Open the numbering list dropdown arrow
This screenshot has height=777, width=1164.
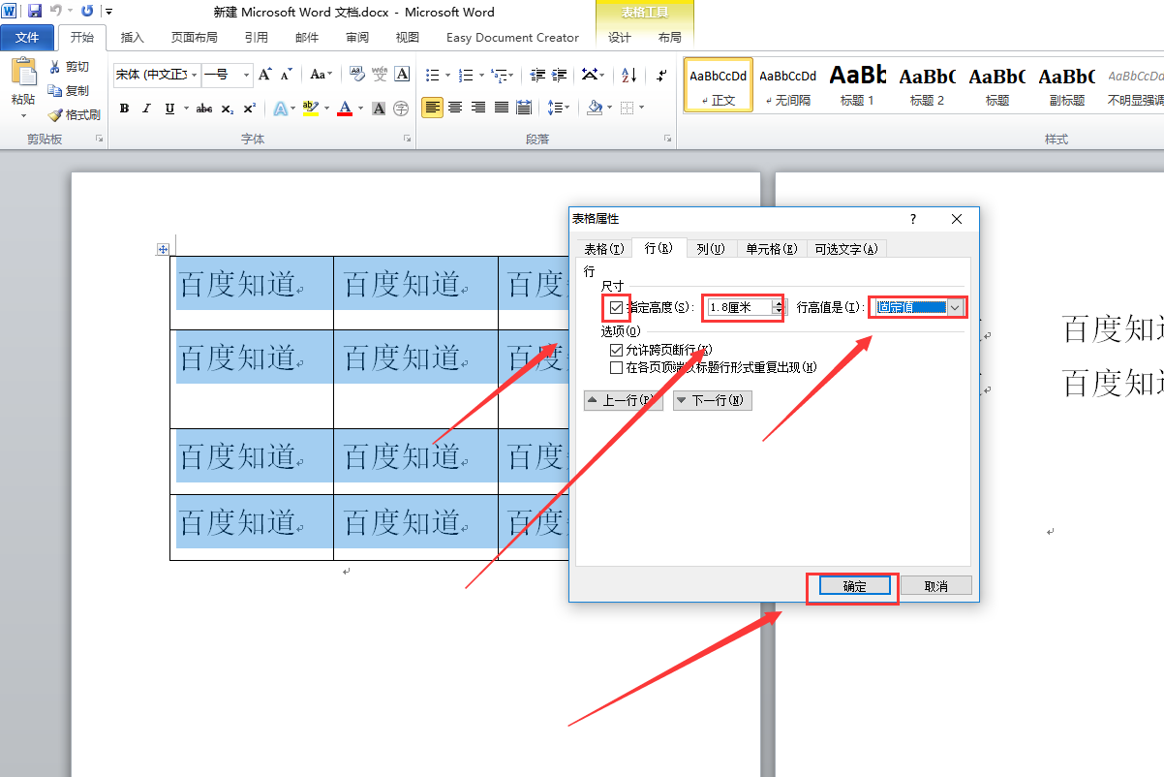(x=479, y=75)
